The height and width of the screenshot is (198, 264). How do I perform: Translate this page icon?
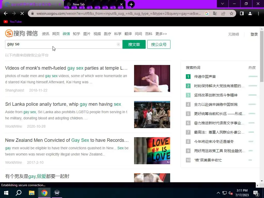[x=215, y=13]
